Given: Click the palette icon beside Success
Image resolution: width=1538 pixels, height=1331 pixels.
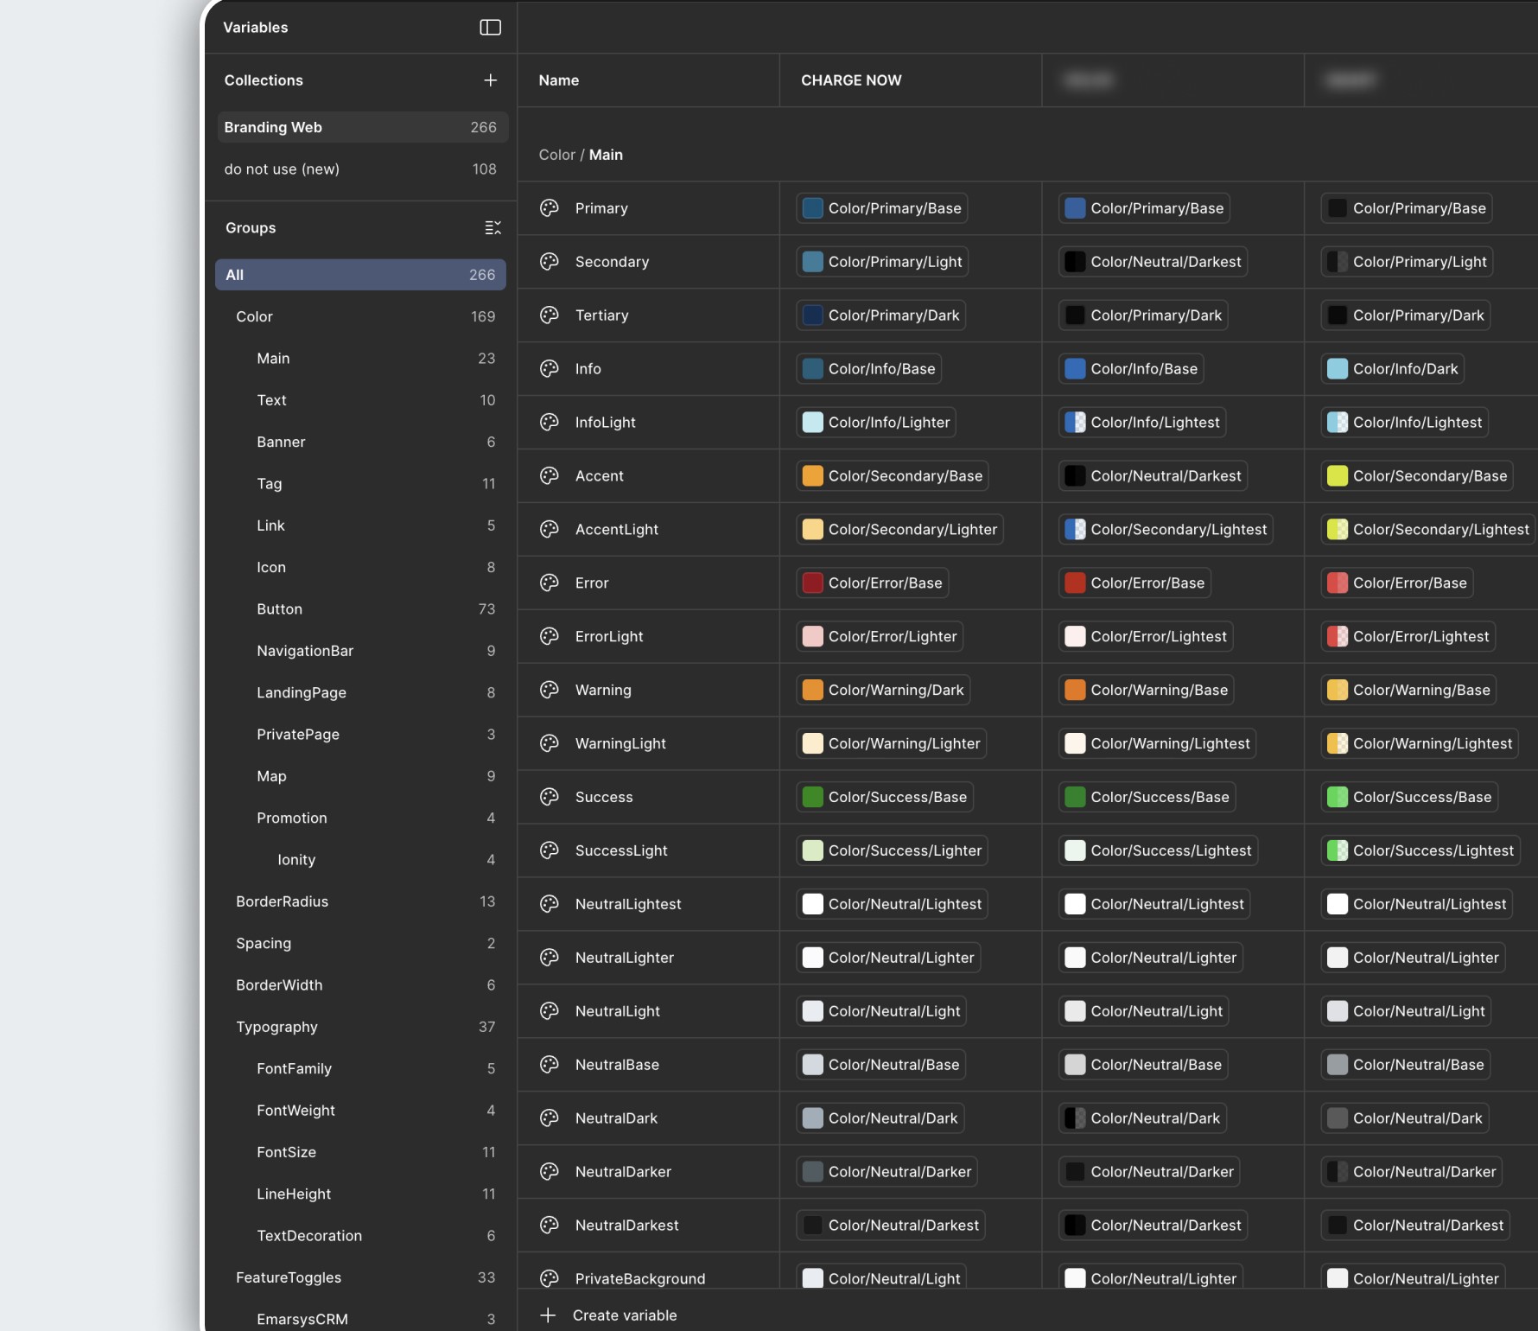Looking at the screenshot, I should (x=550, y=798).
